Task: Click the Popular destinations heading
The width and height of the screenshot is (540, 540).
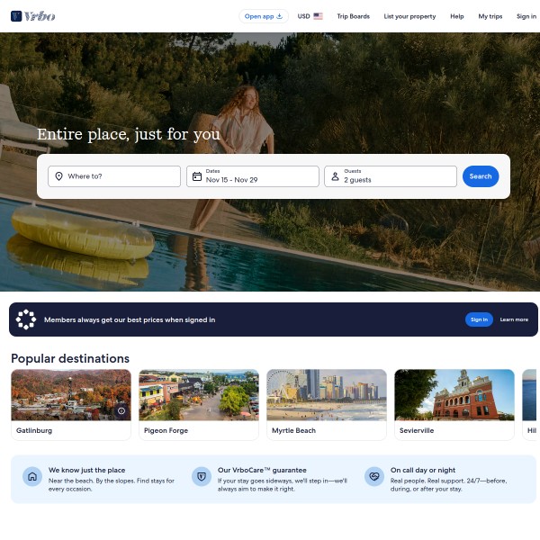Action: tap(70, 358)
